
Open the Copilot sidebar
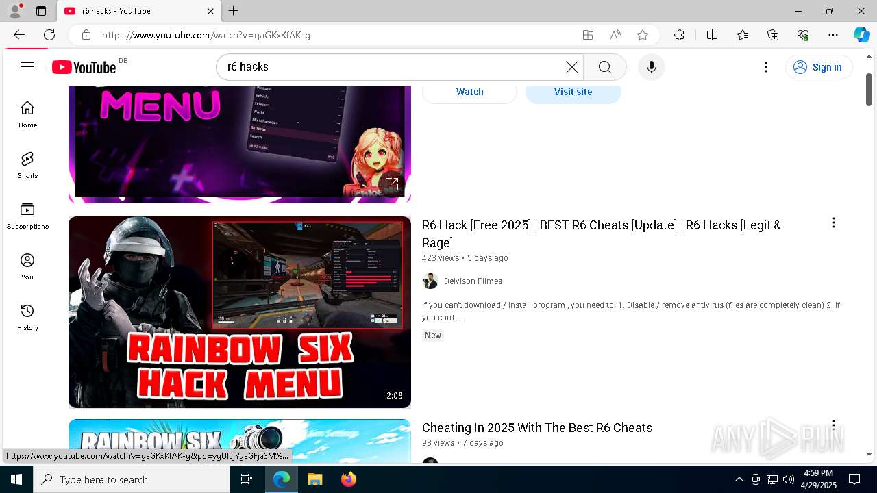pos(861,35)
